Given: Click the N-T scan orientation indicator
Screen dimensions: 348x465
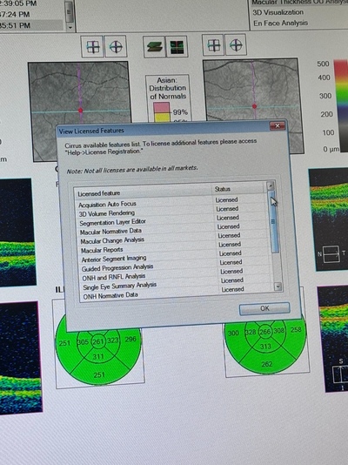Looking at the screenshot, I should click(x=331, y=254).
